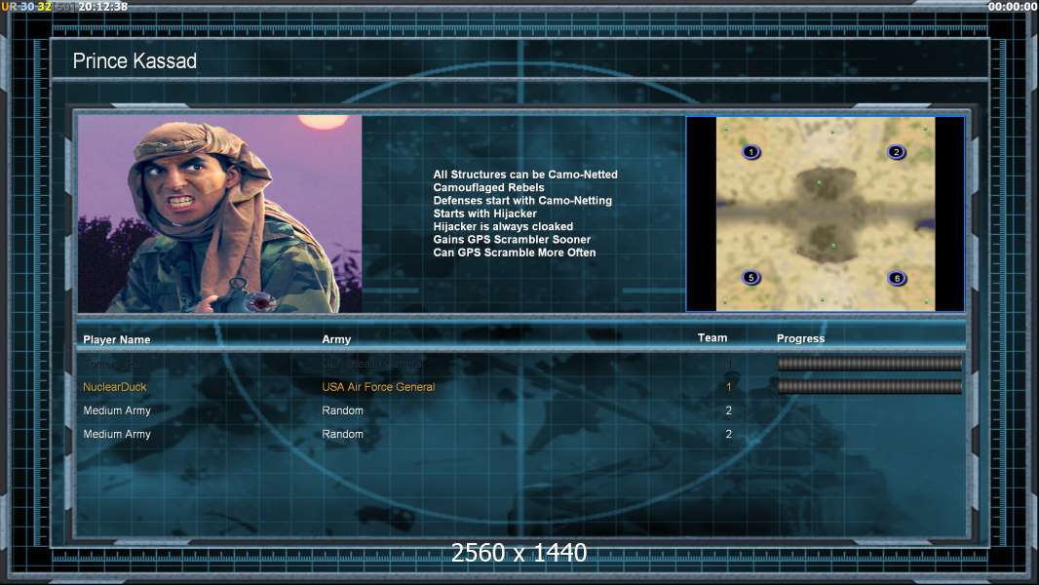The image size is (1039, 585).
Task: Click USA Air Force General army entry
Action: coord(378,387)
